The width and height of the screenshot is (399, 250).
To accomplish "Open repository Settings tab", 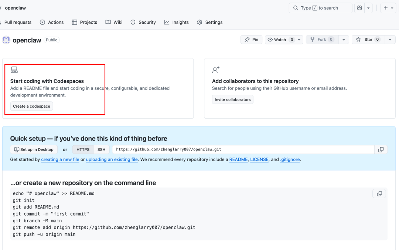I will [x=210, y=22].
